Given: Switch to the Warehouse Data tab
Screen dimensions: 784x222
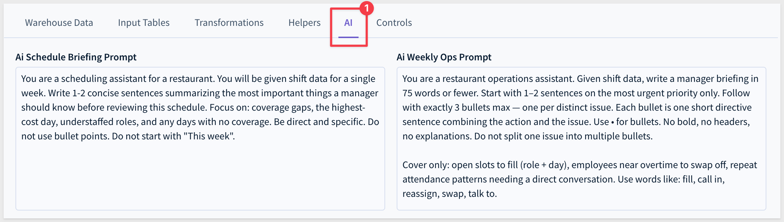Looking at the screenshot, I should (59, 23).
